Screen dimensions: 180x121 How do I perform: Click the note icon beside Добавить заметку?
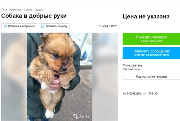point(43,26)
